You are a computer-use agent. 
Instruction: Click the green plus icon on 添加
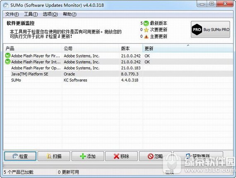coord(83,156)
